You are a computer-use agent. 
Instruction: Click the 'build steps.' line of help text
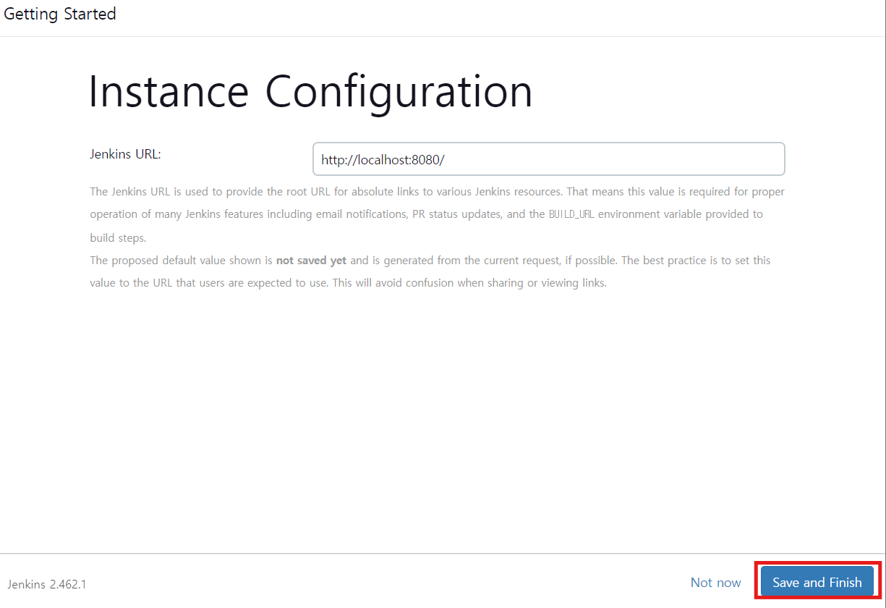pyautogui.click(x=118, y=237)
